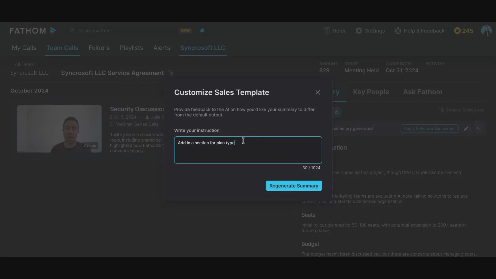Focus the instruction text field
Screen dimensions: 496x279
(248, 150)
